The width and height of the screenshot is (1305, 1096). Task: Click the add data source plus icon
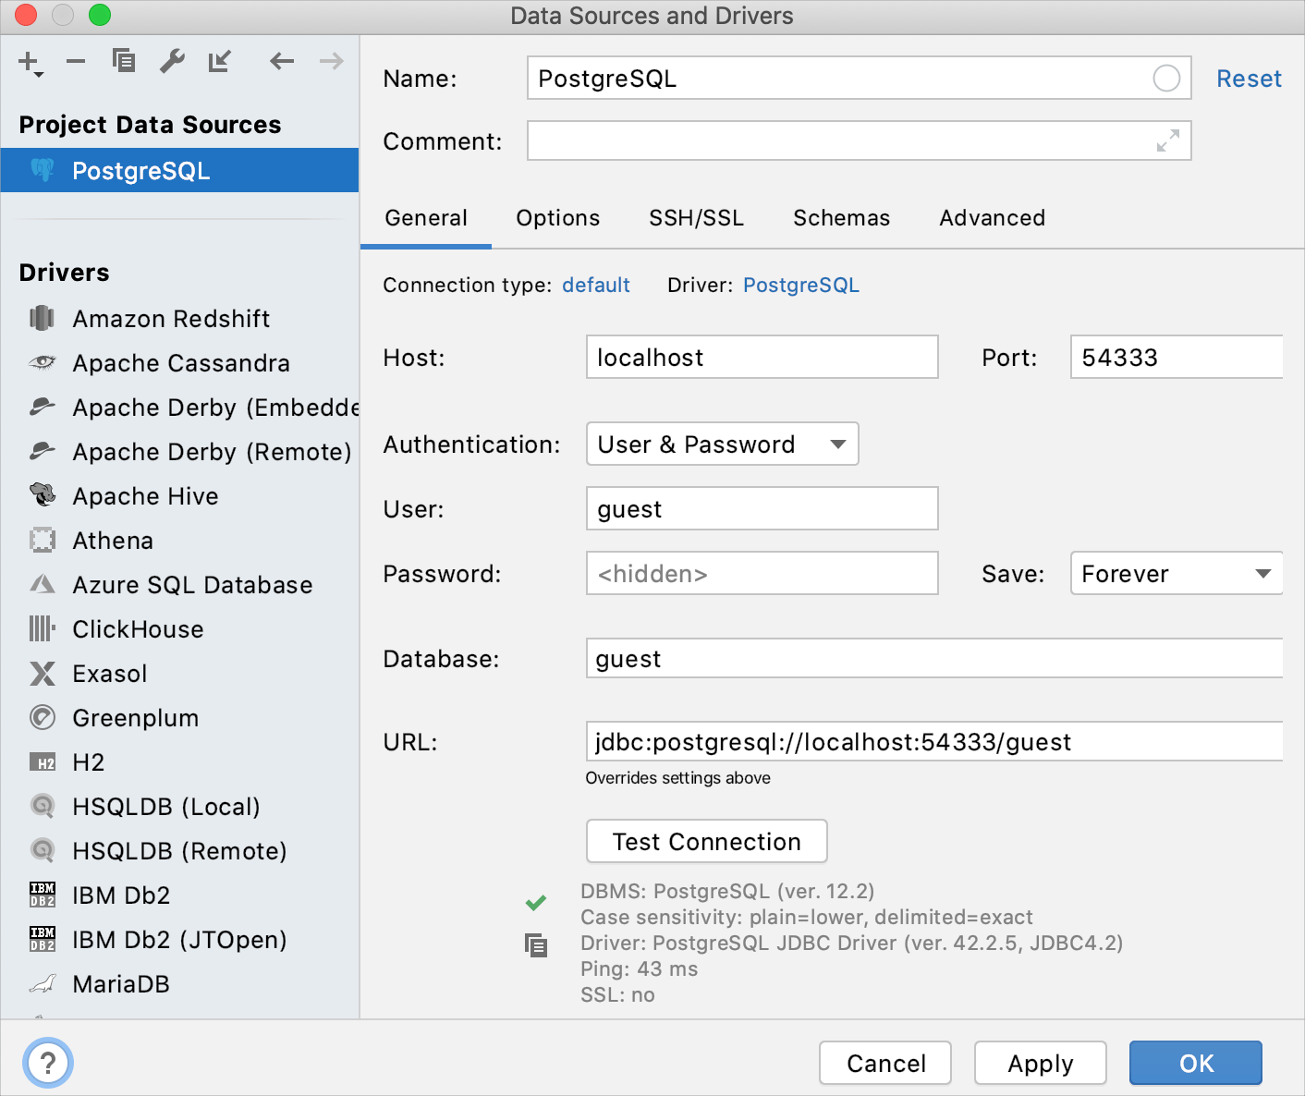coord(29,62)
